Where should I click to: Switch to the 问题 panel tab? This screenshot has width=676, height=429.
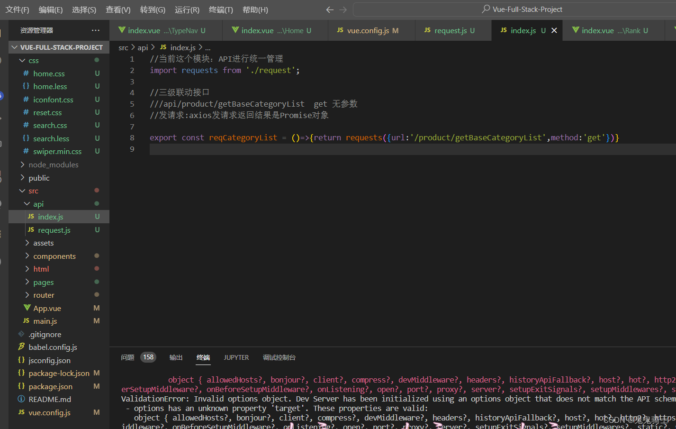tap(127, 357)
